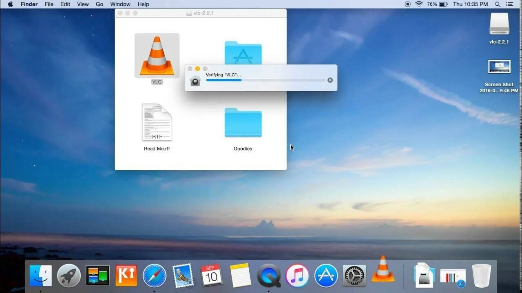Open the Notes app in Dock
The width and height of the screenshot is (522, 293).
pyautogui.click(x=240, y=276)
